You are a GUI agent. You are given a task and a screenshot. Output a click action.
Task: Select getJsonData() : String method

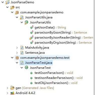[x=50, y=27]
